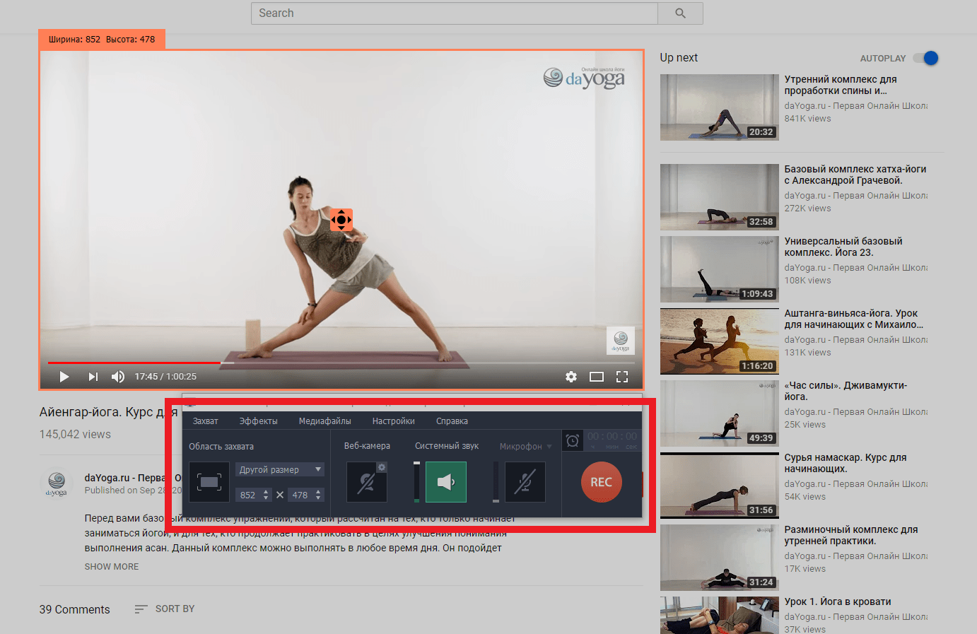The image size is (977, 634).
Task: Start recording with the REC button
Action: tap(601, 482)
